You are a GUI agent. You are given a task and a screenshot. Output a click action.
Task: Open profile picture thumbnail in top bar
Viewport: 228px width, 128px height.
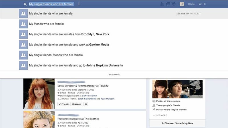pyautogui.click(x=182, y=4)
